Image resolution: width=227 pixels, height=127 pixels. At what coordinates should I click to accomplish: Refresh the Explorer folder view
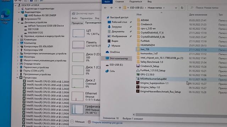(x=182, y=8)
